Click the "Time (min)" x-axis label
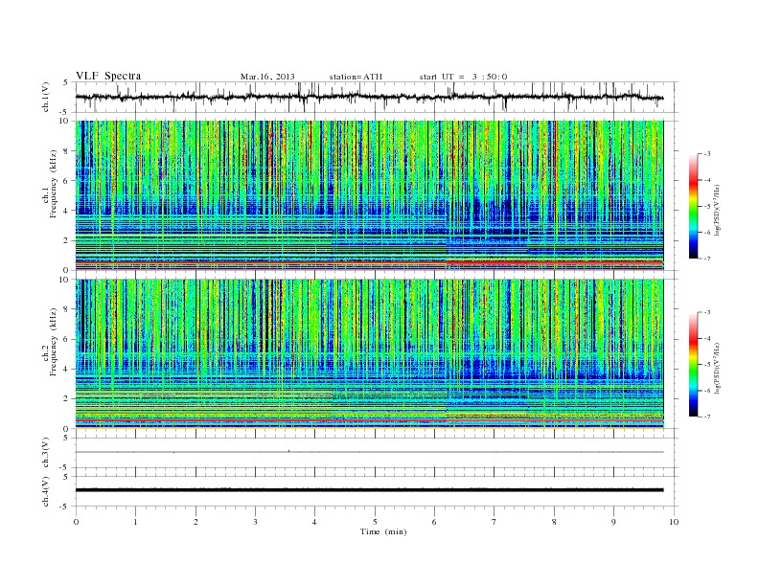 coord(383,531)
